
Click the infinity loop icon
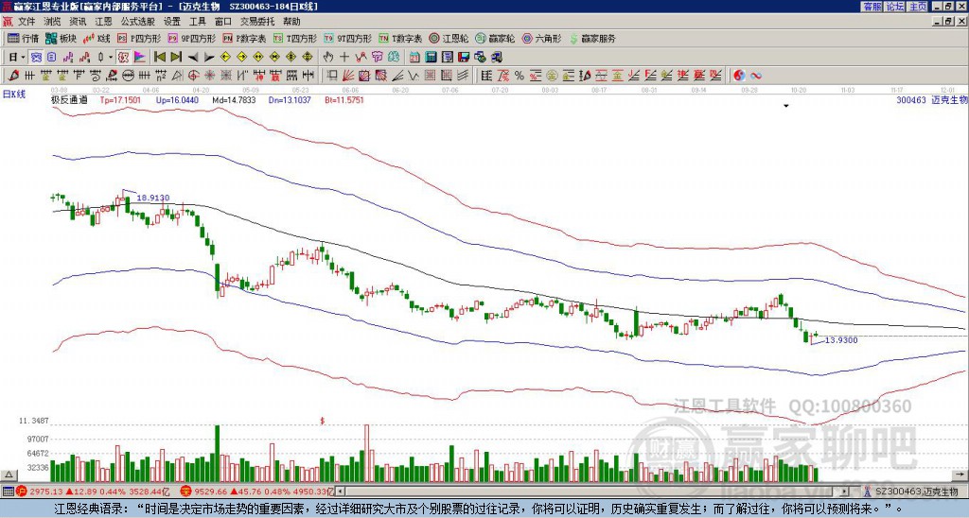[755, 76]
